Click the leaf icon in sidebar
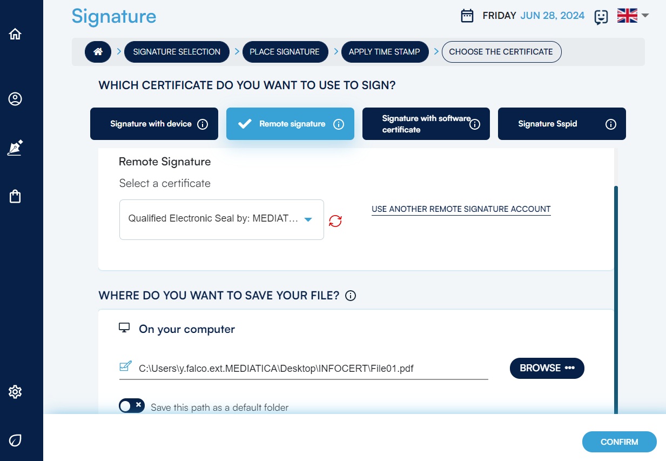 tap(15, 440)
